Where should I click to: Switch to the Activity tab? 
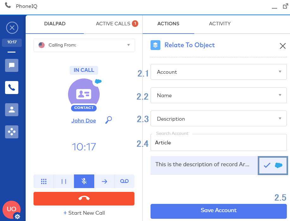click(x=219, y=24)
